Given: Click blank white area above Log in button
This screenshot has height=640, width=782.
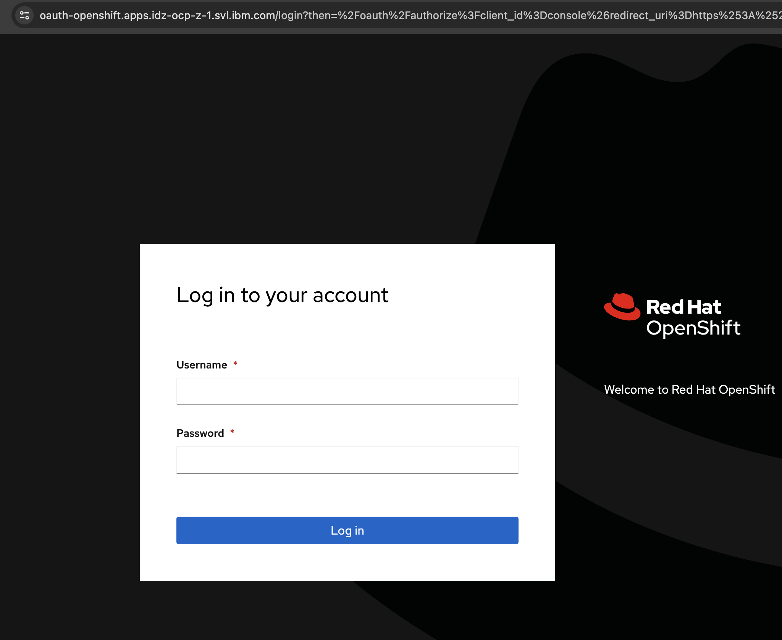Looking at the screenshot, I should [347, 495].
